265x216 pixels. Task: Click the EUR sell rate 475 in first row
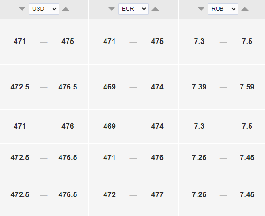[157, 42]
